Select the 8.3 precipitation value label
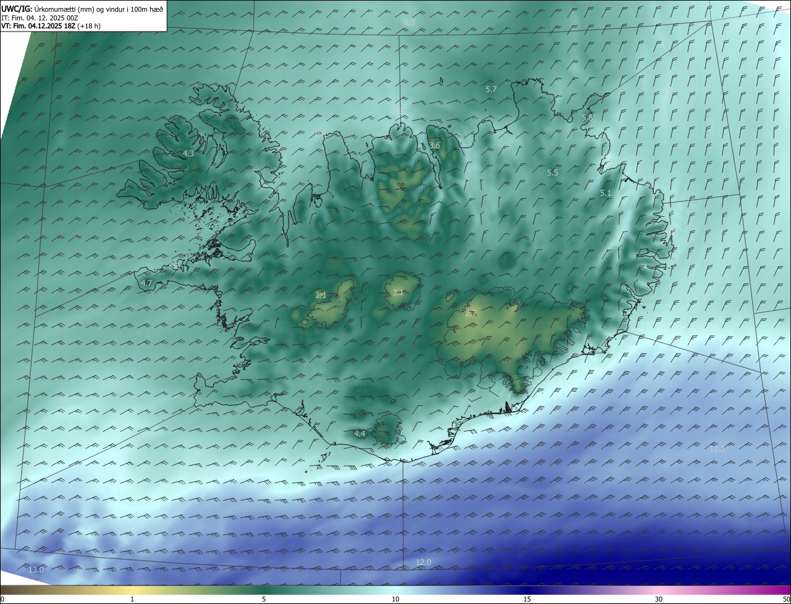This screenshot has height=604, width=791. pyautogui.click(x=409, y=22)
